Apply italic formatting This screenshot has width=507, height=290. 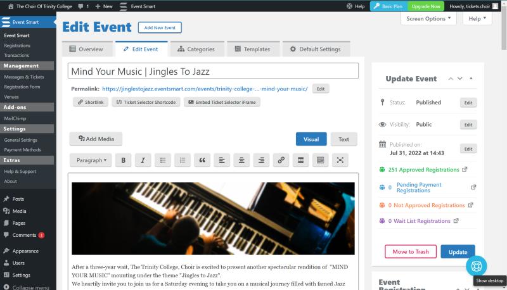(143, 160)
